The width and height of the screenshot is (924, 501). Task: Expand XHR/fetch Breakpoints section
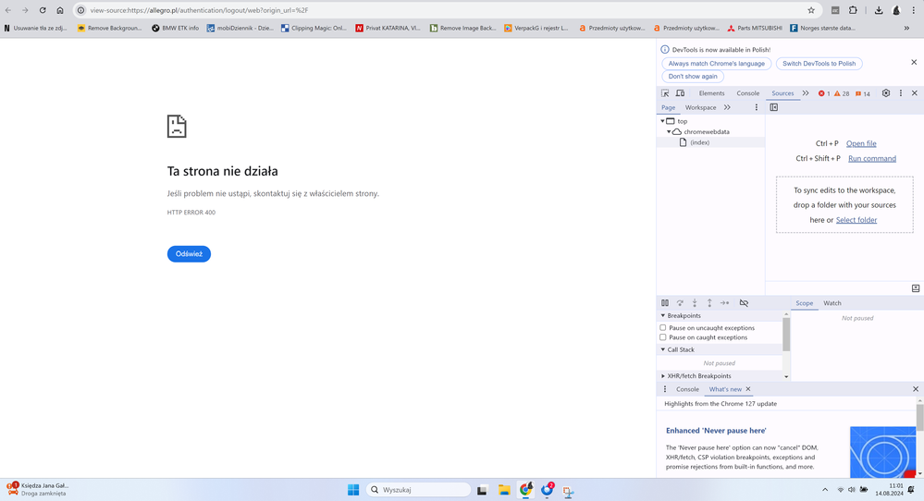tap(663, 376)
